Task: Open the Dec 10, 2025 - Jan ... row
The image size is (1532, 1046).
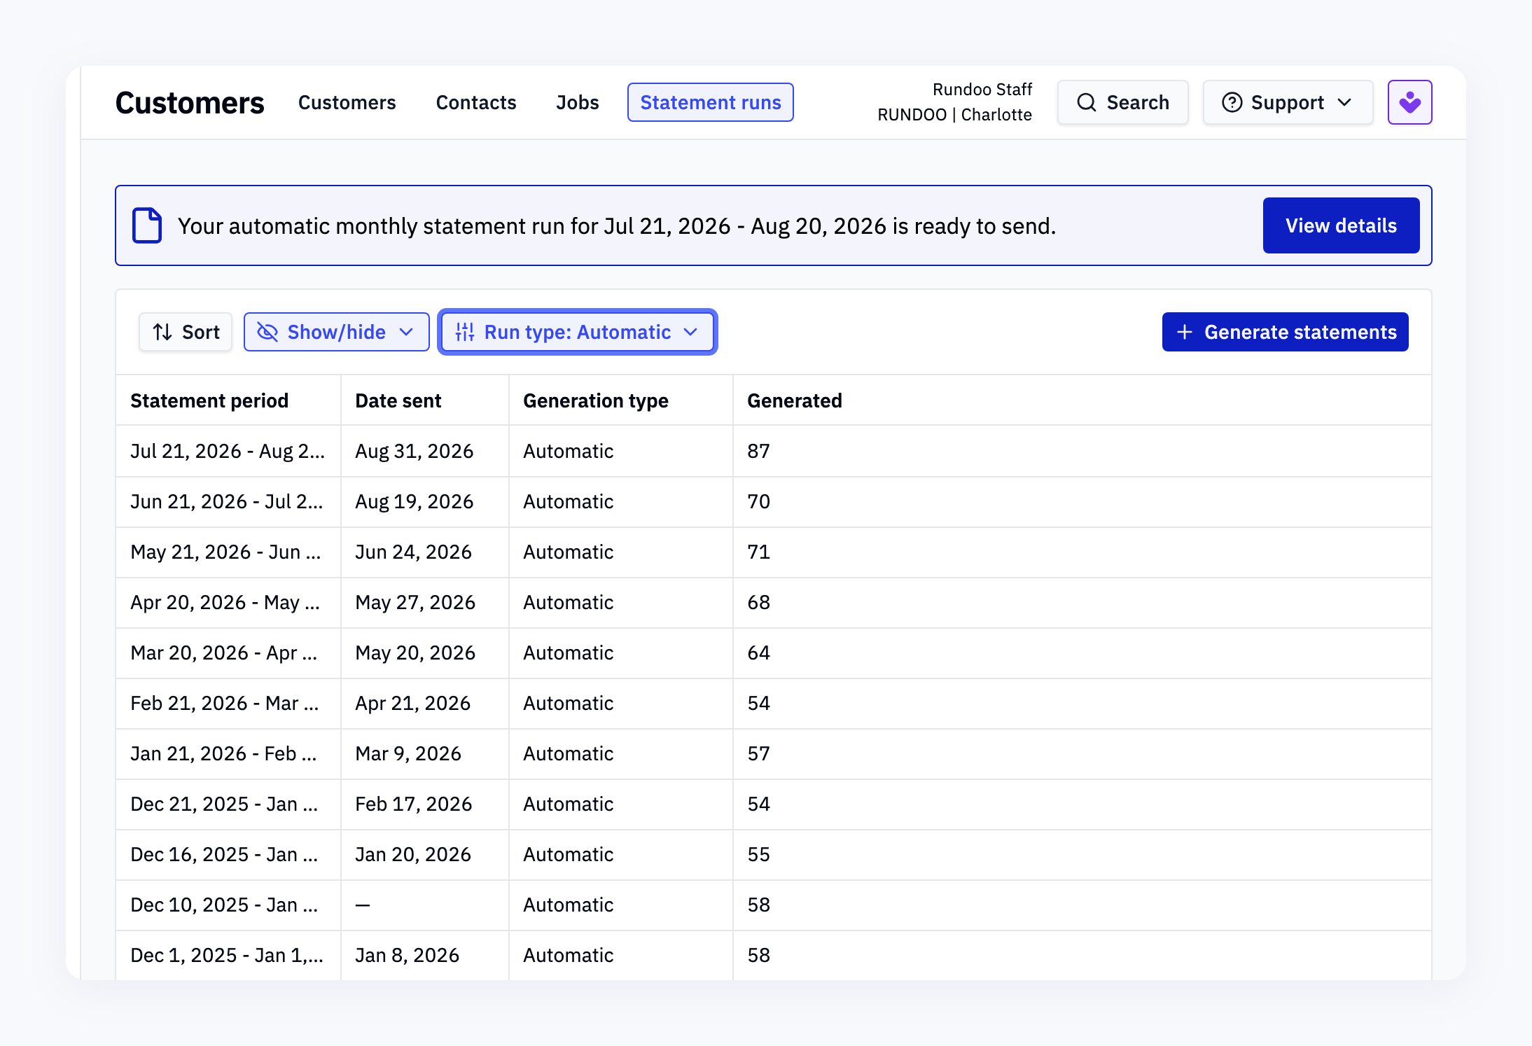Action: click(x=774, y=905)
